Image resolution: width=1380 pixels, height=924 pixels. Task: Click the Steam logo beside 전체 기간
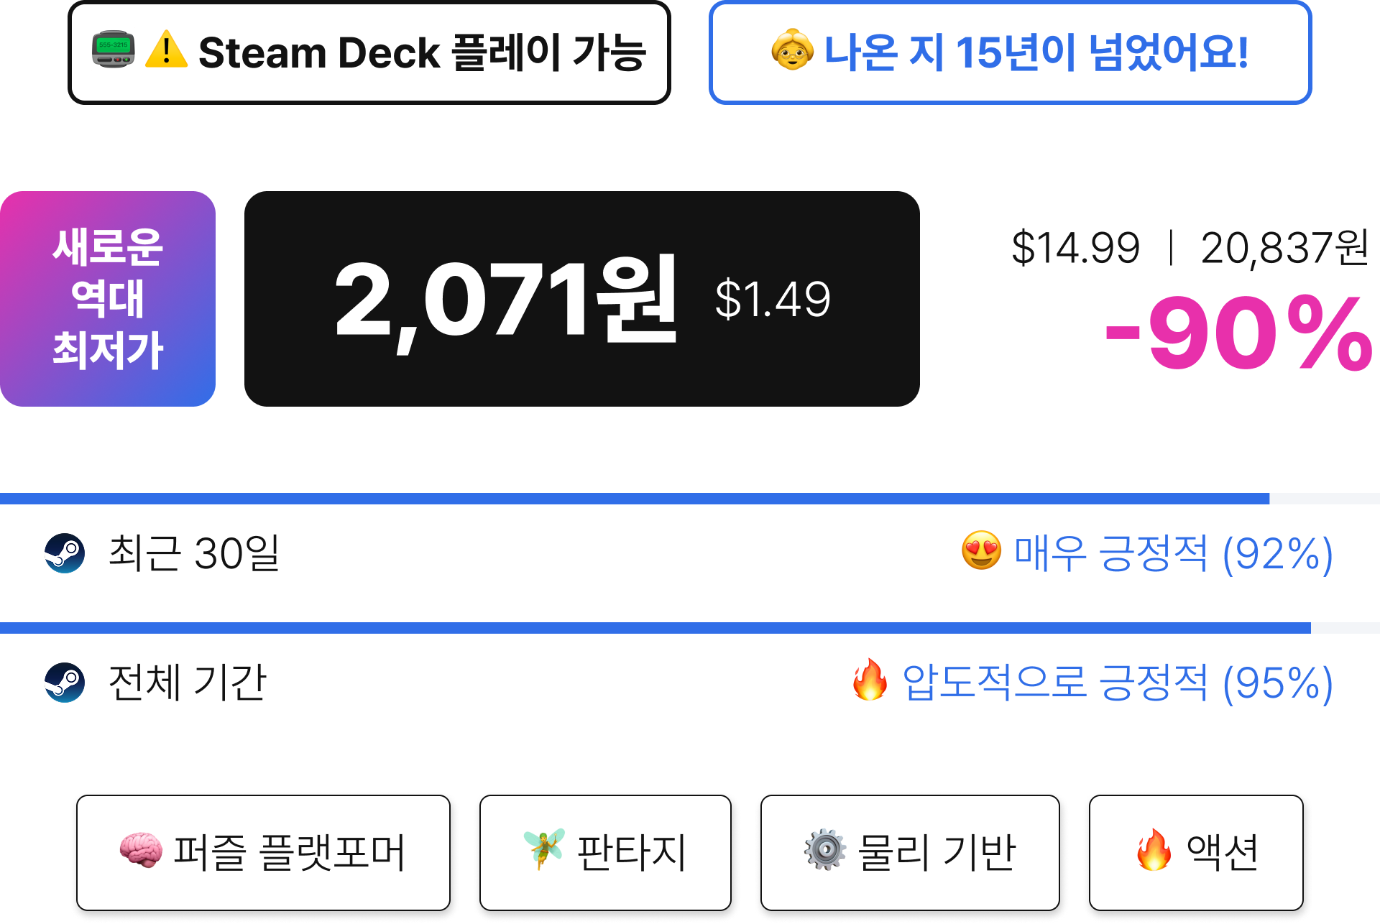(x=65, y=682)
